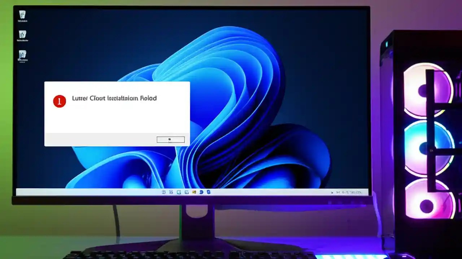Open the network status tray icon
This screenshot has width=462, height=259.
[x=339, y=192]
